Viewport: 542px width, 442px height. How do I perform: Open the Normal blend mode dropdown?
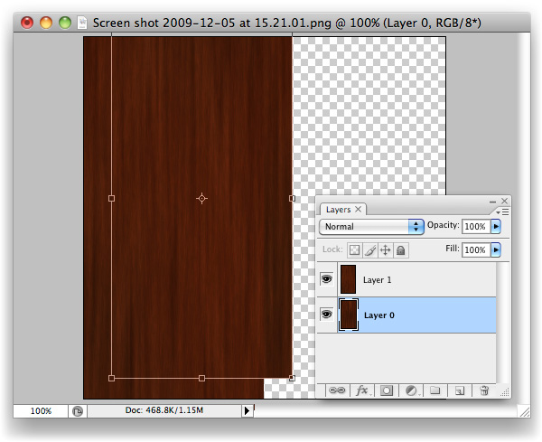(x=372, y=226)
